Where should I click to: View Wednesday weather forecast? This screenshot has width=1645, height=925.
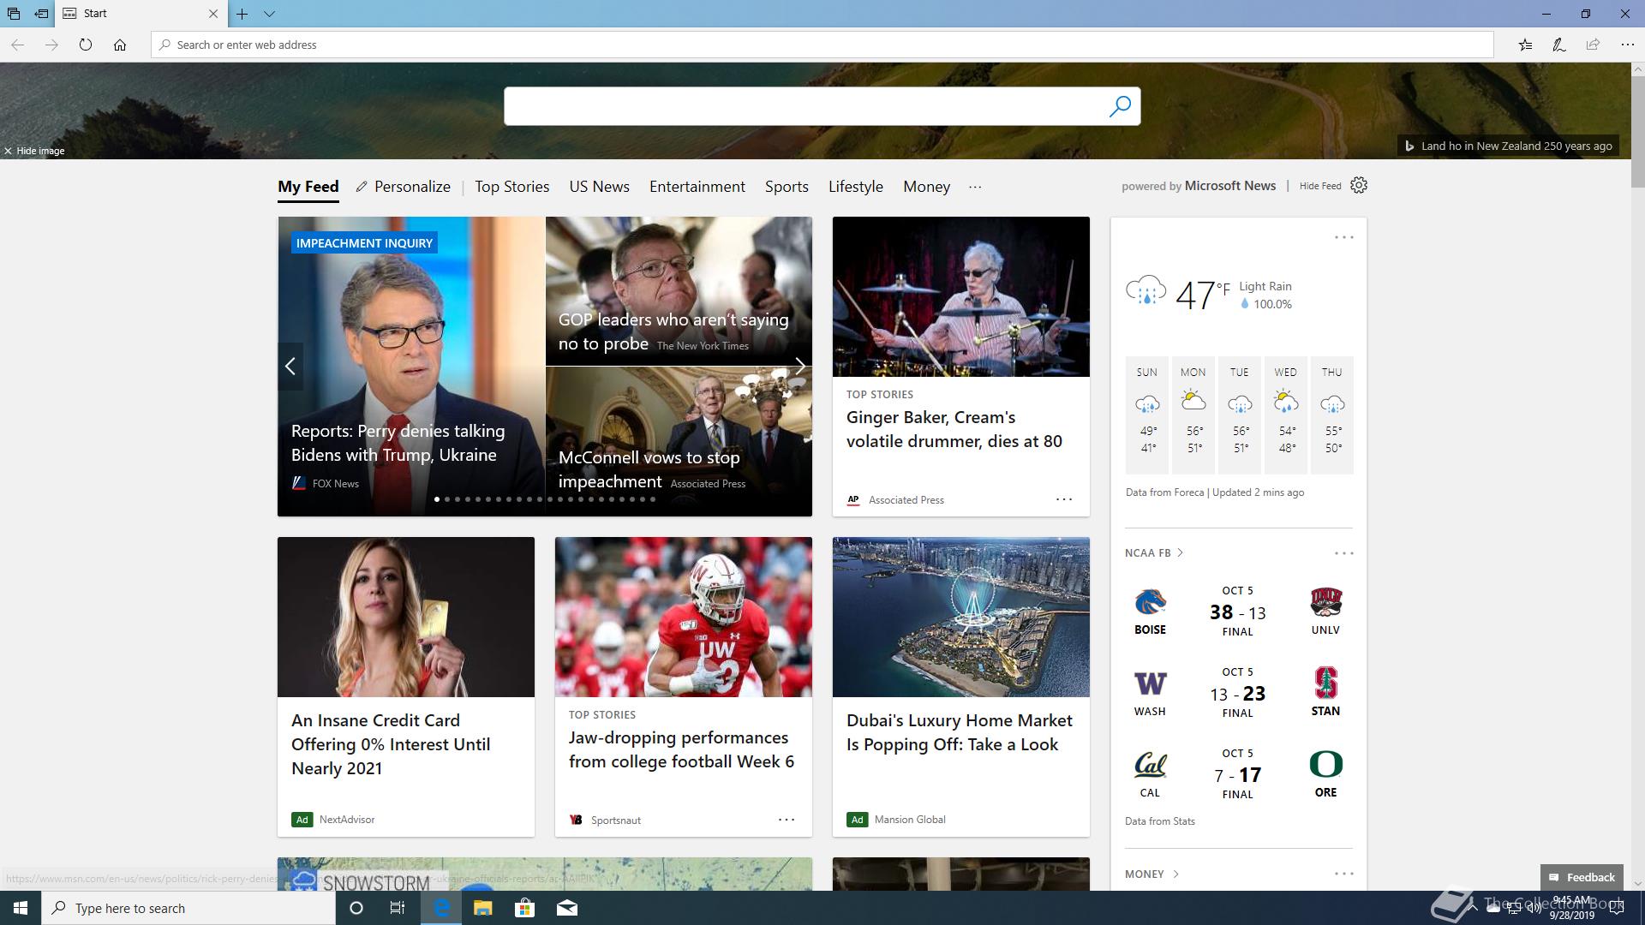[x=1286, y=415]
